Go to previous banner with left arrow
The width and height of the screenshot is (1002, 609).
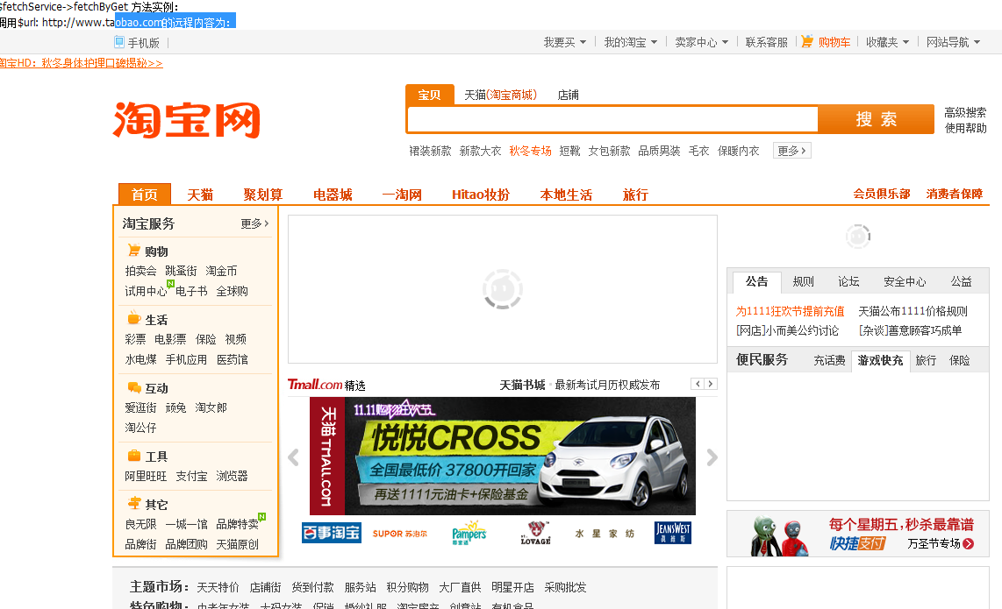[293, 457]
